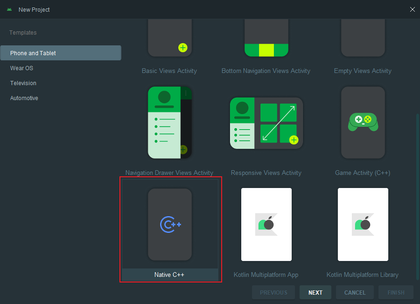Click the FINISH button
The image size is (420, 304).
396,292
